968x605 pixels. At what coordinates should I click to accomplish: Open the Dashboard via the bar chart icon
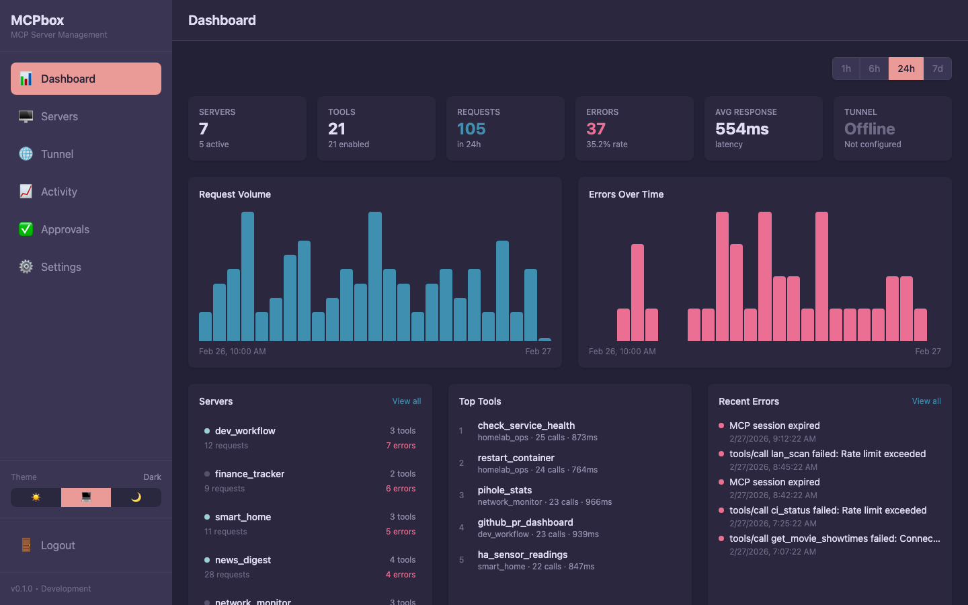[26, 79]
